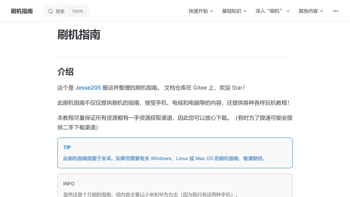Expand the chevron beside 快速开始

[x=212, y=11]
